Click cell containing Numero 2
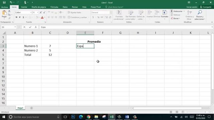The image size is (214, 120). click(32, 50)
